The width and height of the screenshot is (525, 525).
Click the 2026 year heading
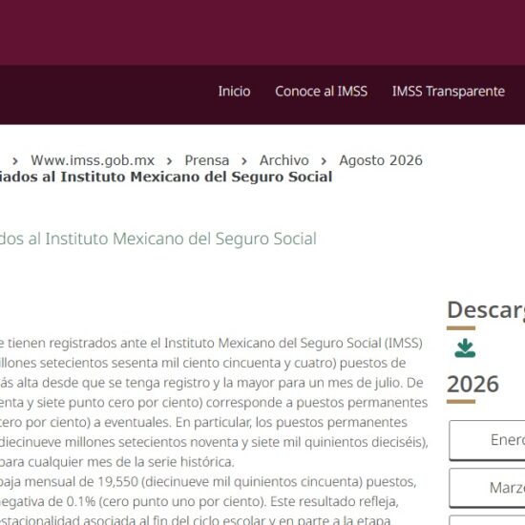[472, 384]
